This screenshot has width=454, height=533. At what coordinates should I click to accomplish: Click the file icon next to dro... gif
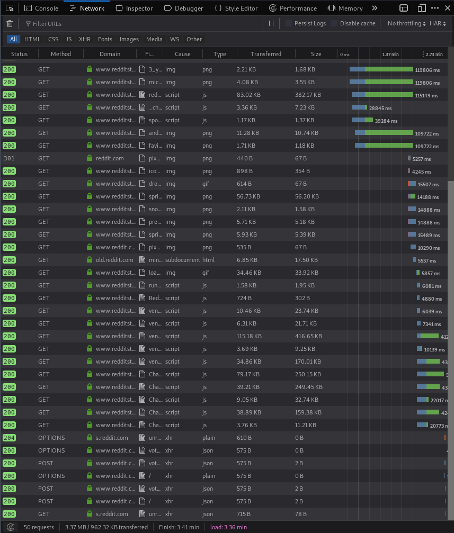tap(143, 184)
